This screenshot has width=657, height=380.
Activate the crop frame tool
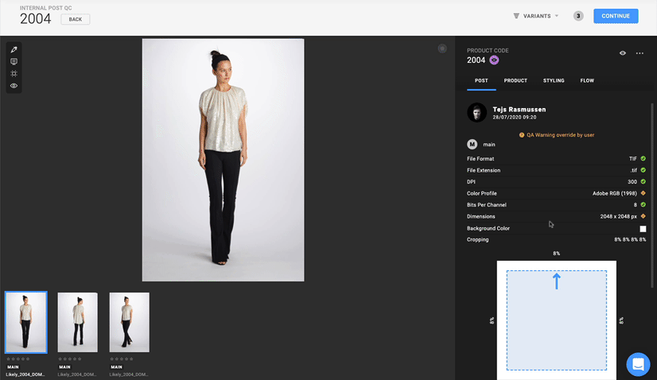[14, 74]
